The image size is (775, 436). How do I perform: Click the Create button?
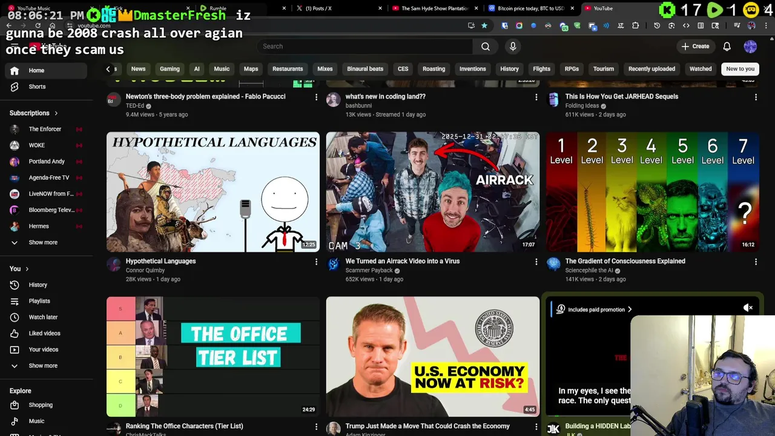[695, 46]
